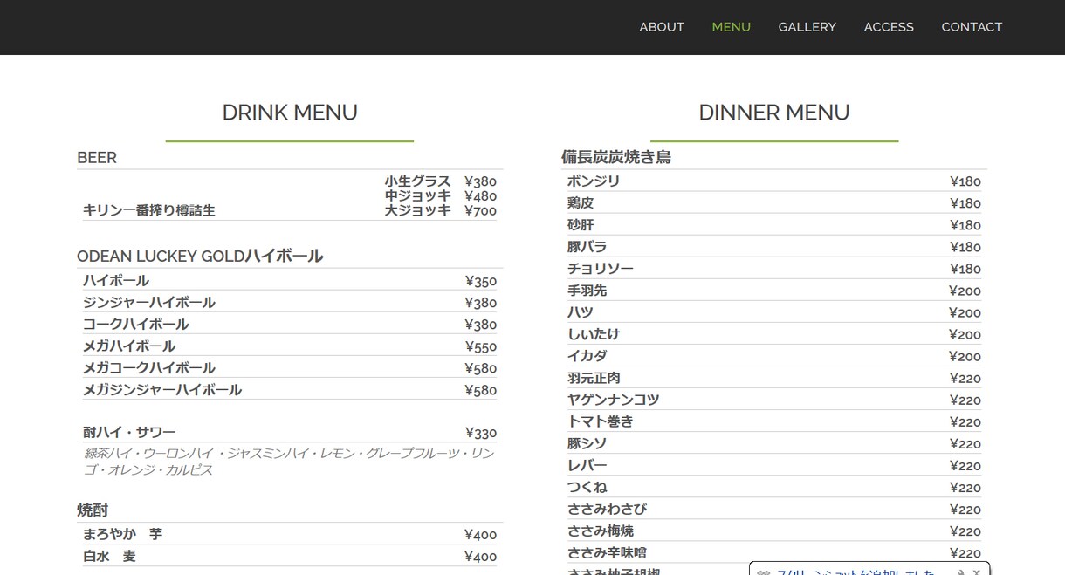1065x575 pixels.
Task: Click the しいたけ menu item
Action: pyautogui.click(x=594, y=334)
